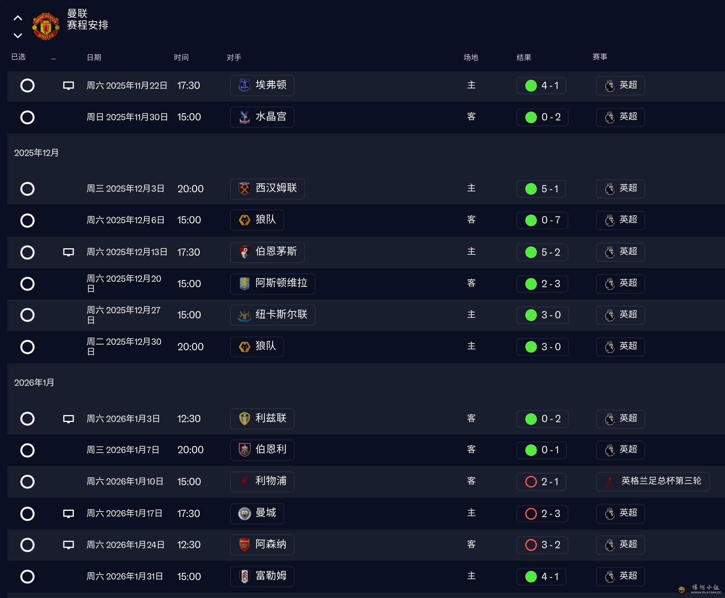Click the down chevron beside club crest

(18, 36)
